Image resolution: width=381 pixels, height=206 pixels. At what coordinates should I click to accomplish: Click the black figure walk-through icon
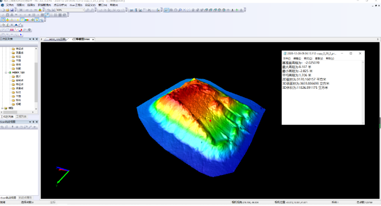point(233,10)
